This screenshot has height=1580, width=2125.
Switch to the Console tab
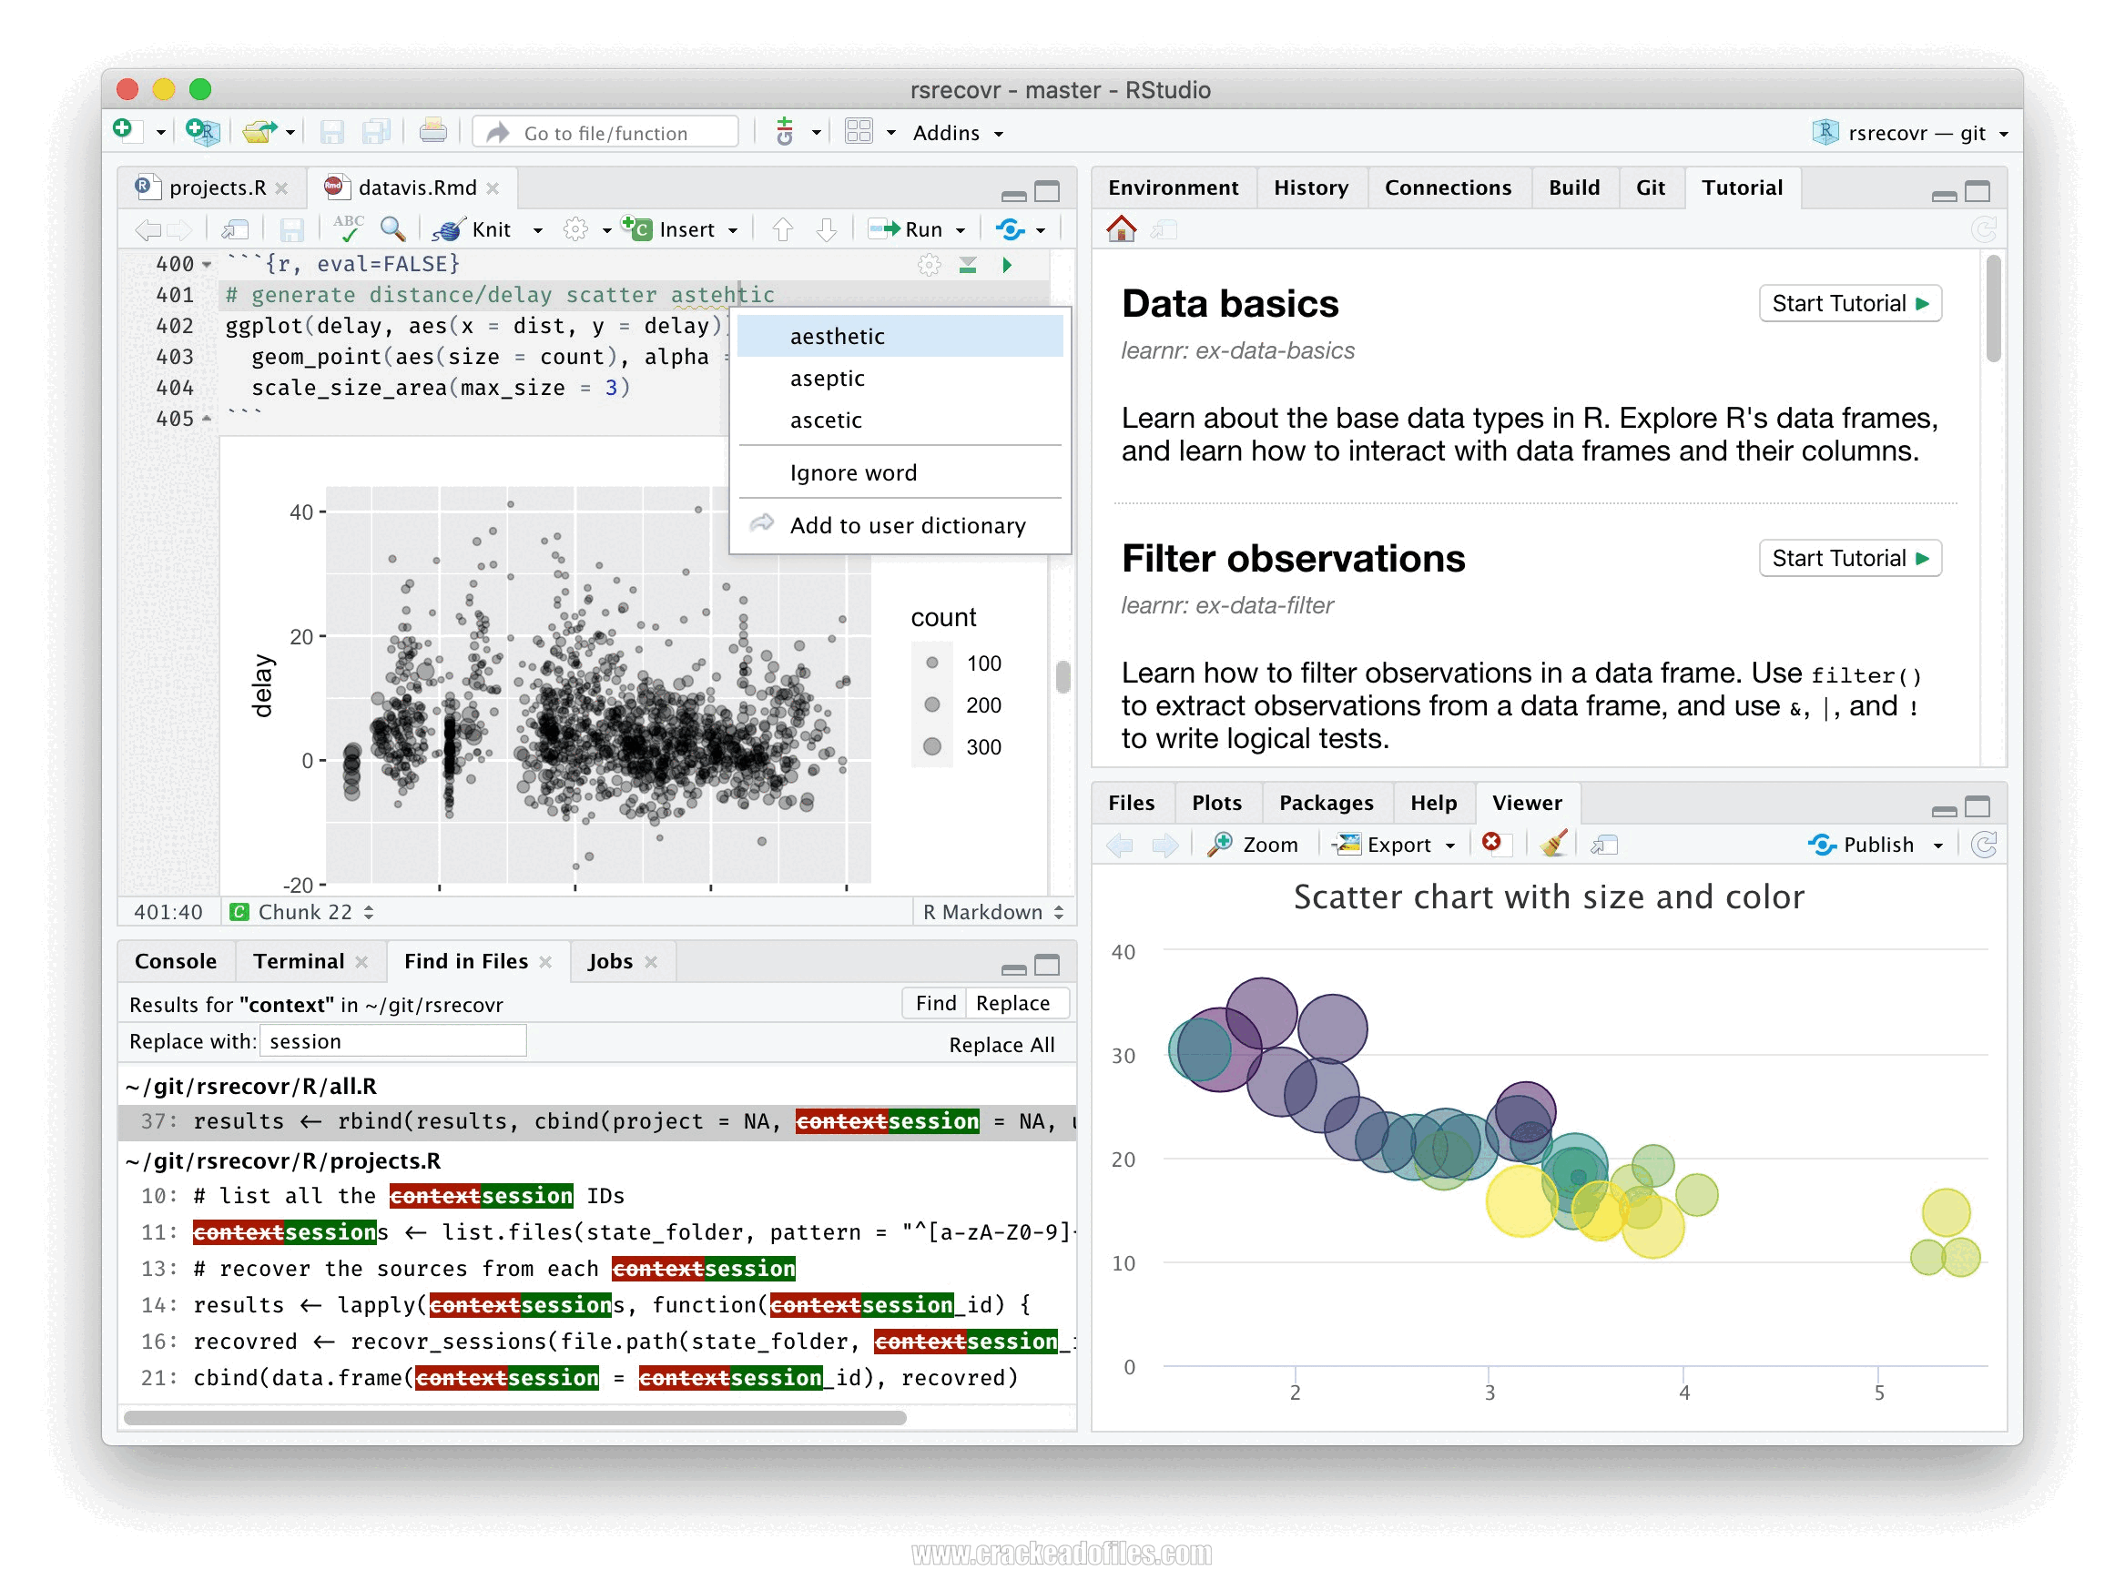click(x=166, y=963)
